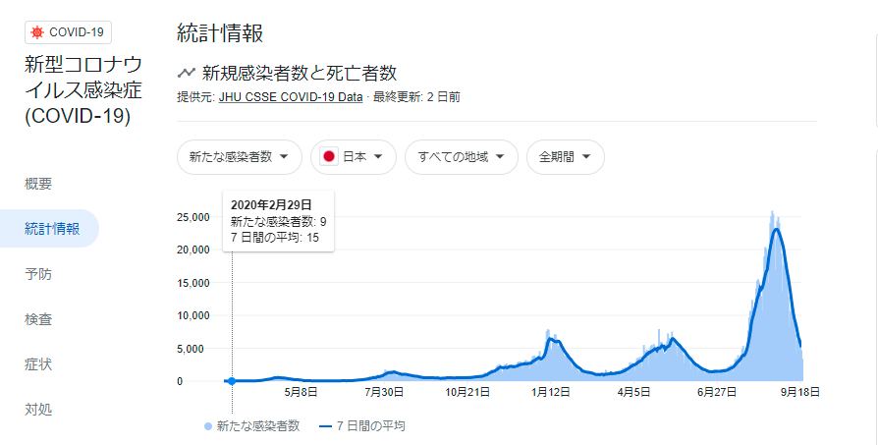Open the 対処 sidebar section
The width and height of the screenshot is (878, 445).
tap(38, 410)
